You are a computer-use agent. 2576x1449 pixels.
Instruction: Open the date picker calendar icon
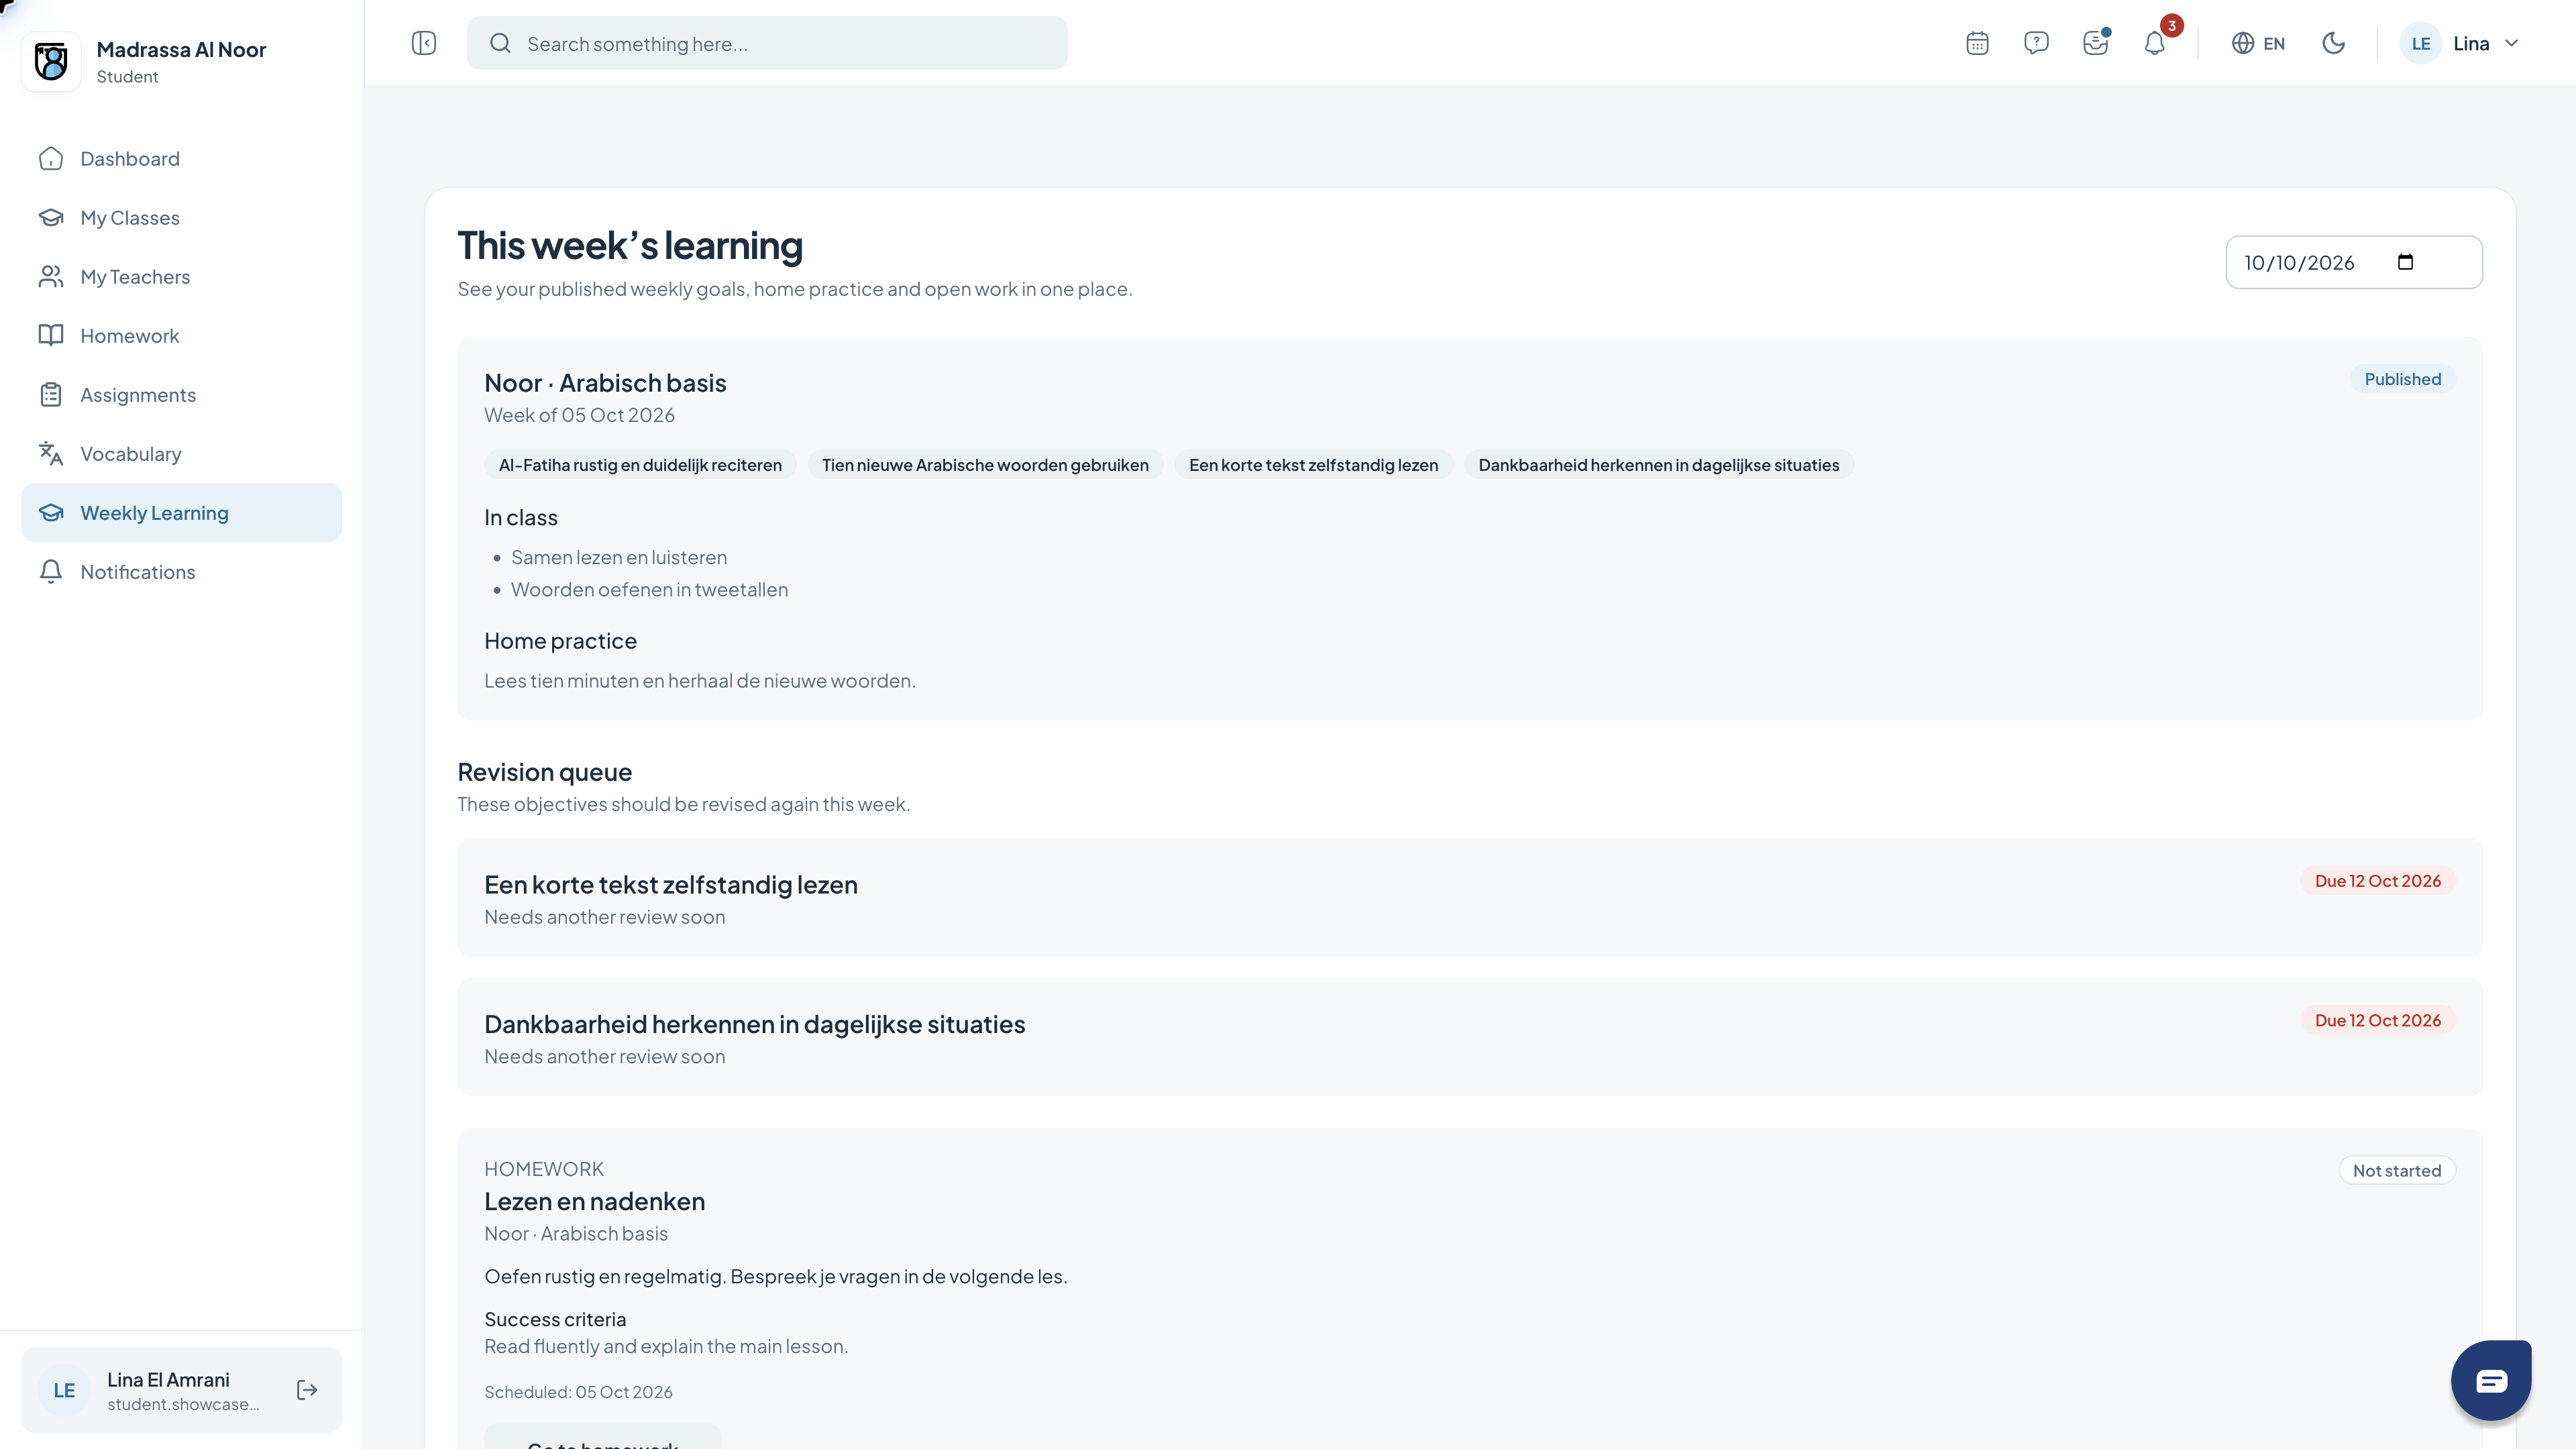click(2406, 262)
